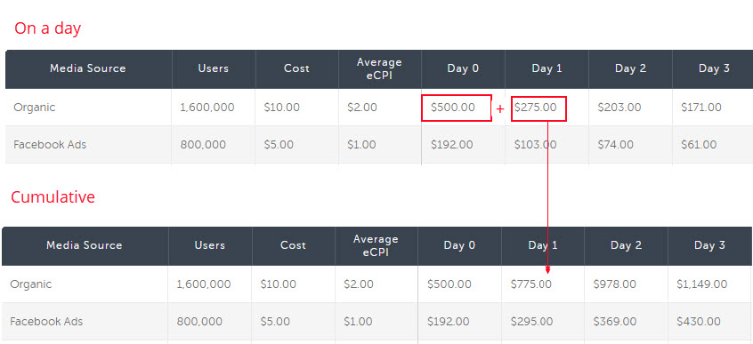Select the $430.00 cumulative Facebook Ads Day 3 cell
753x344 pixels.
(699, 322)
